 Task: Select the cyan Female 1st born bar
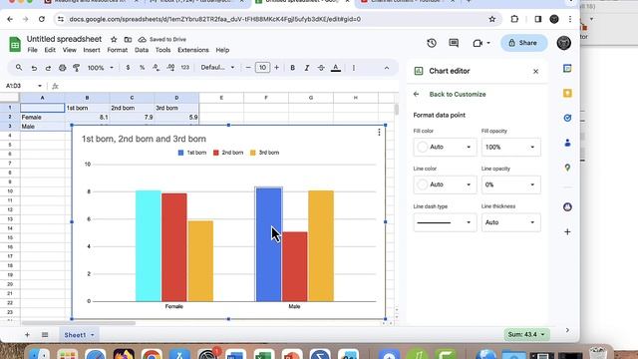(x=149, y=246)
